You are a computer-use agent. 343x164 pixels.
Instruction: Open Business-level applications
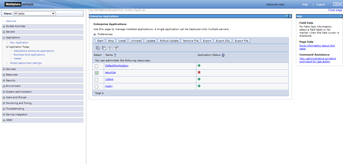point(29,55)
